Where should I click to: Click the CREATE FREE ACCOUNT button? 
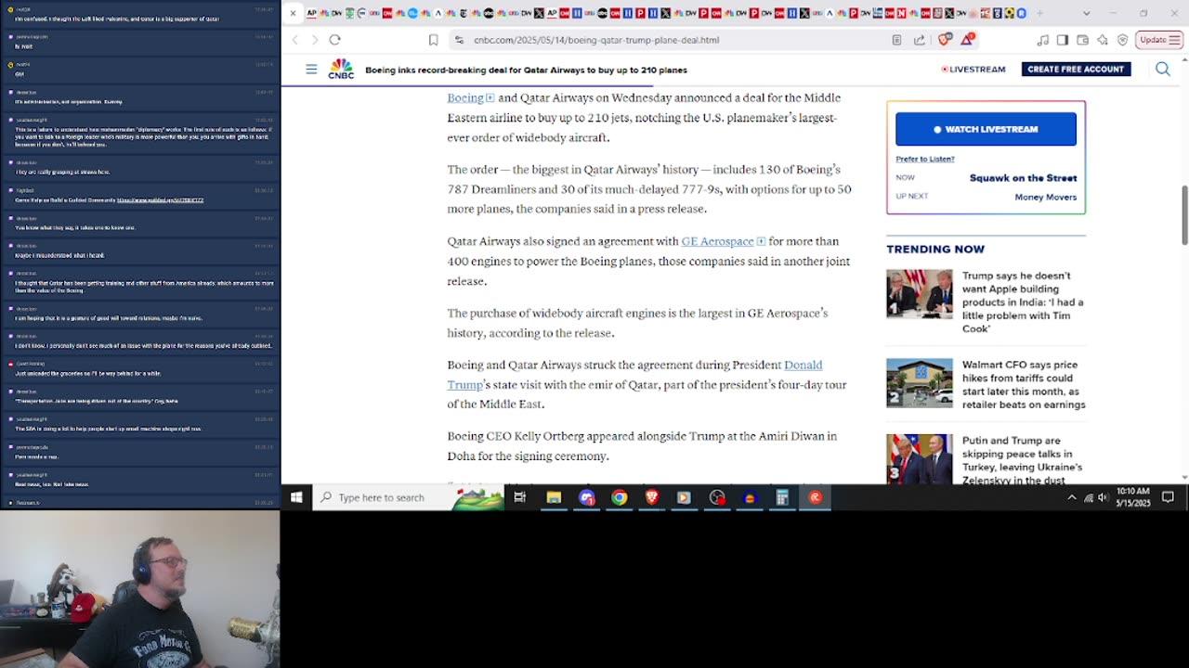(1076, 70)
